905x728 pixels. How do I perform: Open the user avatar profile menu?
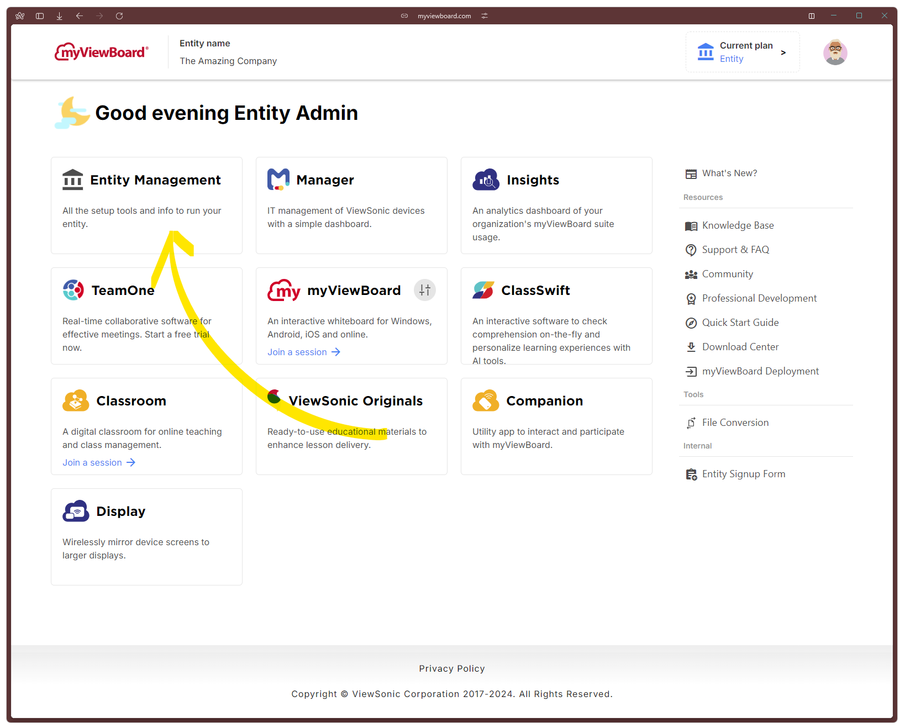(x=835, y=52)
